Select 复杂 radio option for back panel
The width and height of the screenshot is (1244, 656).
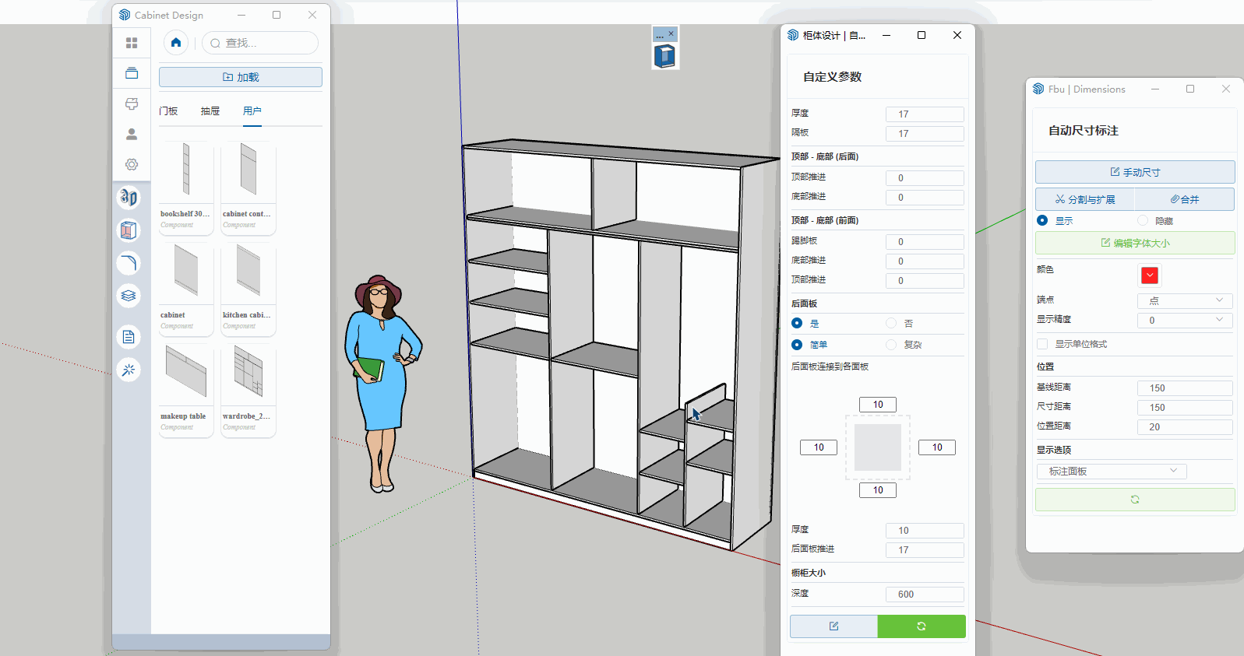point(891,345)
